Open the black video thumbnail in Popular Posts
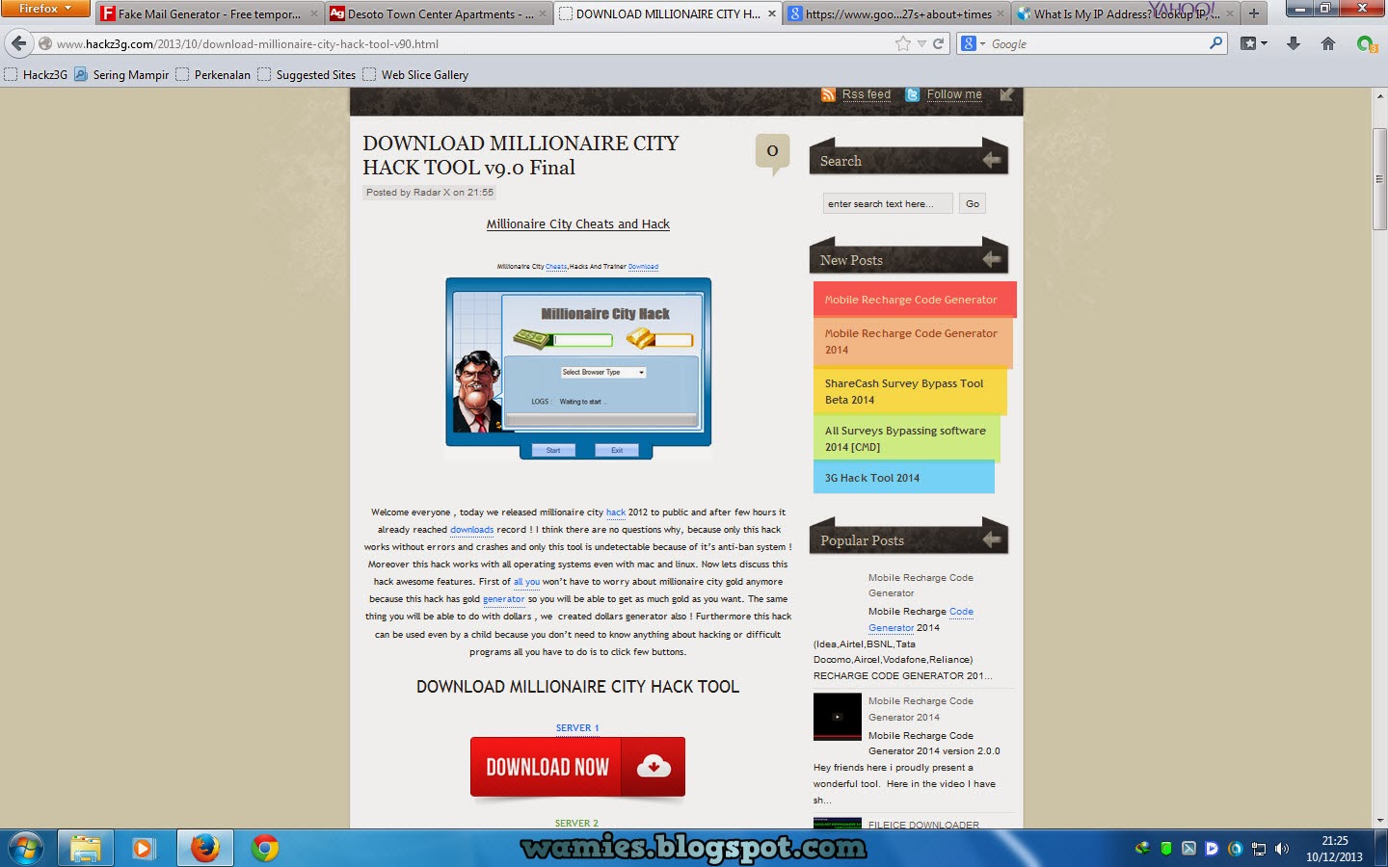The height and width of the screenshot is (867, 1388). 837,717
